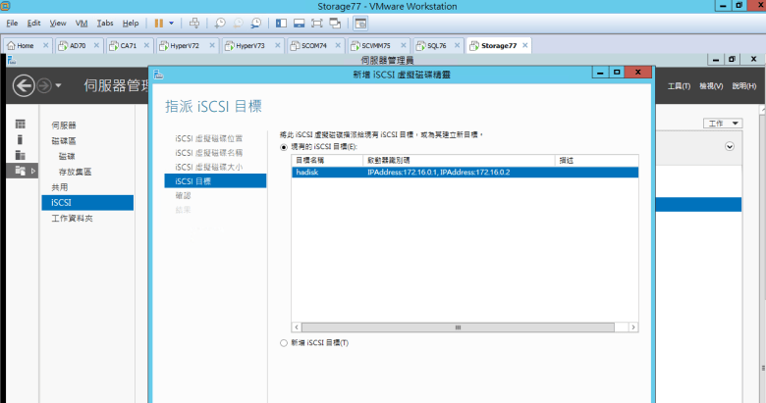The height and width of the screenshot is (403, 766).
Task: Open the VM menu in menu bar
Action: point(82,23)
